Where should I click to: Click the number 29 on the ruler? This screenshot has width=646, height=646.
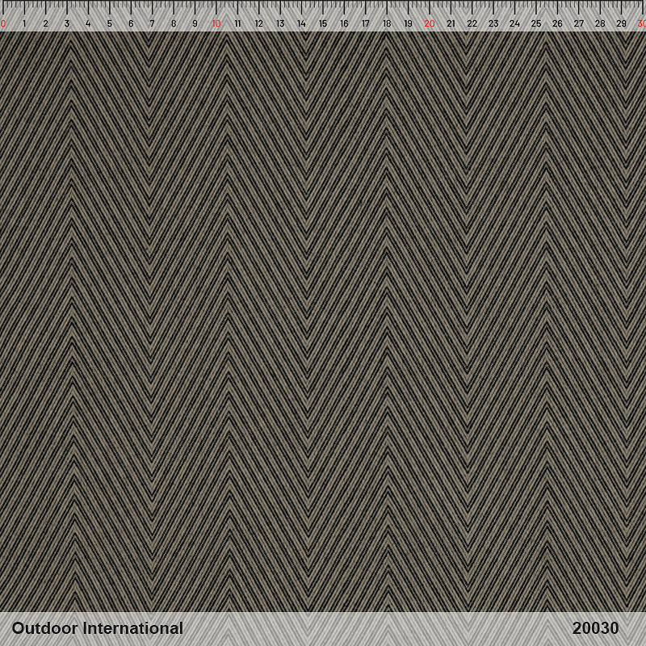(x=621, y=24)
